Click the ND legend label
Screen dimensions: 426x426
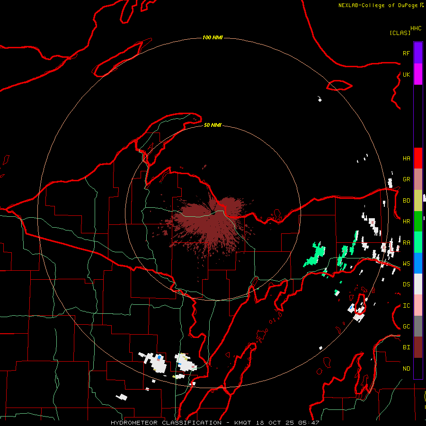tap(406, 369)
